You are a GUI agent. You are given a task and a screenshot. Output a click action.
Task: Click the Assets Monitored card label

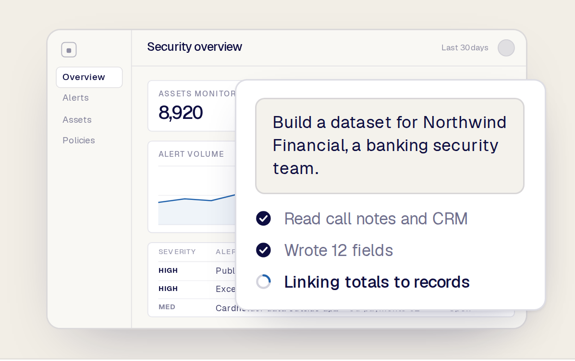197,94
